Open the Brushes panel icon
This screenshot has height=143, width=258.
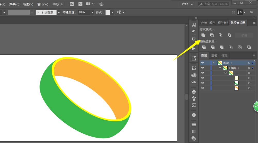194,98
